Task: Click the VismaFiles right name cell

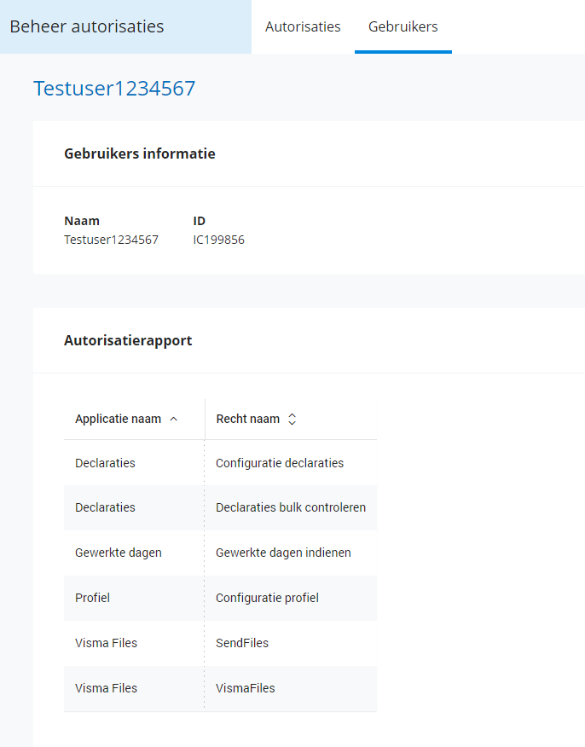Action: click(x=246, y=688)
